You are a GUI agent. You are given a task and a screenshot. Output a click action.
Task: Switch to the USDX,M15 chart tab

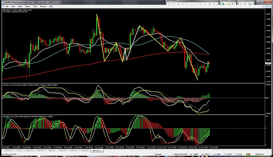click(x=30, y=150)
